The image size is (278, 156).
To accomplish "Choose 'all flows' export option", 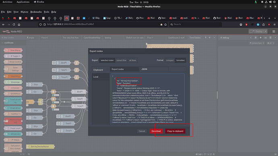I will [x=133, y=60].
